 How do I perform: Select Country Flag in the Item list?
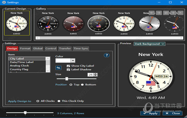pos(27,69)
